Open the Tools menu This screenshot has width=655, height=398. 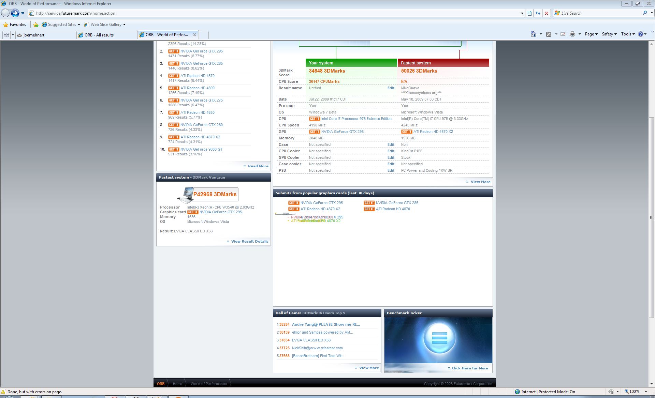[x=628, y=34]
